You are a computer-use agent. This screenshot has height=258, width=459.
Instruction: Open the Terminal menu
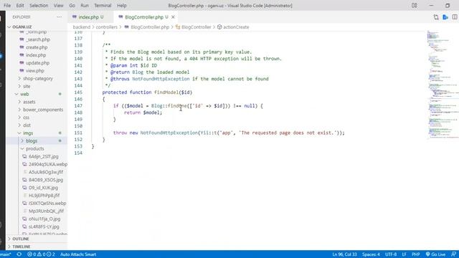point(103,6)
